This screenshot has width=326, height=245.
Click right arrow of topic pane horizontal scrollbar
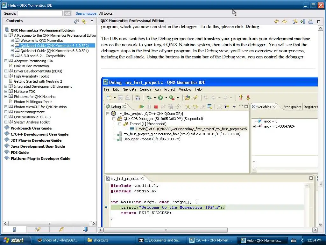pos(315,230)
